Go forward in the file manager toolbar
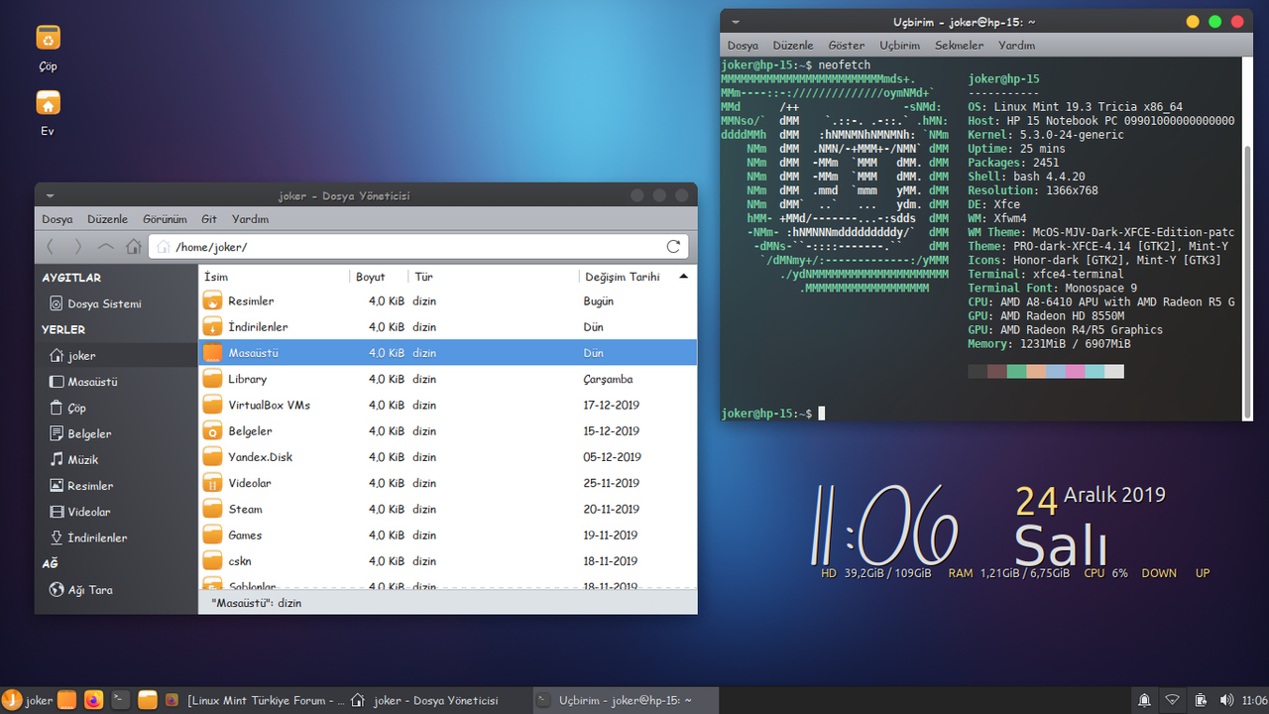The height and width of the screenshot is (714, 1269). pyautogui.click(x=78, y=246)
